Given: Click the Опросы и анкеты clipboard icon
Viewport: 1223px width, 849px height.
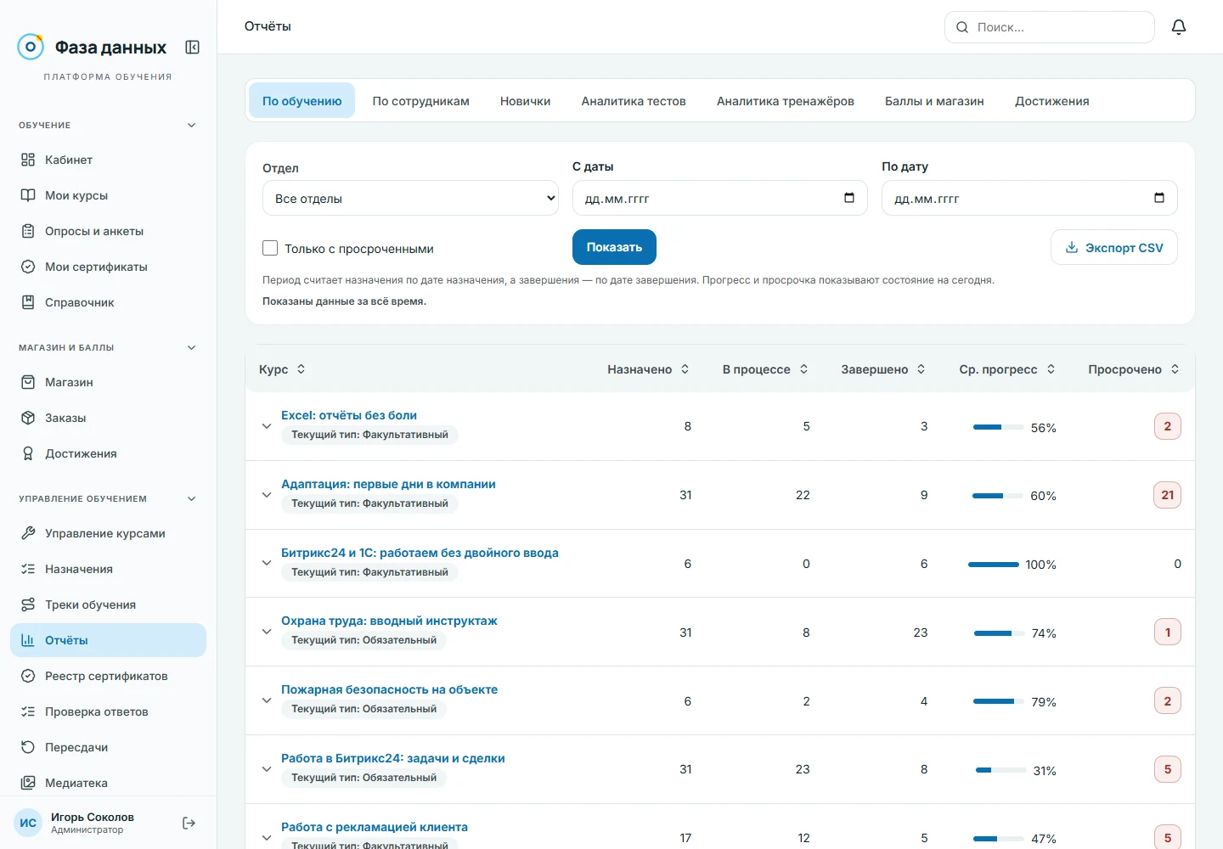Looking at the screenshot, I should (28, 231).
